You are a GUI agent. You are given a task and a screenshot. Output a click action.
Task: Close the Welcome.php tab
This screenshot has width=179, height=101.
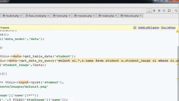140,16
